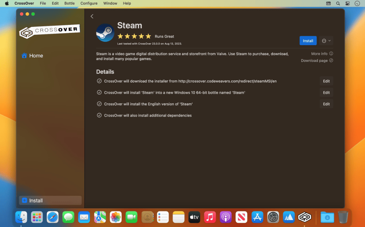Open the CrossOver application menu
This screenshot has height=227, width=365.
[x=24, y=3]
